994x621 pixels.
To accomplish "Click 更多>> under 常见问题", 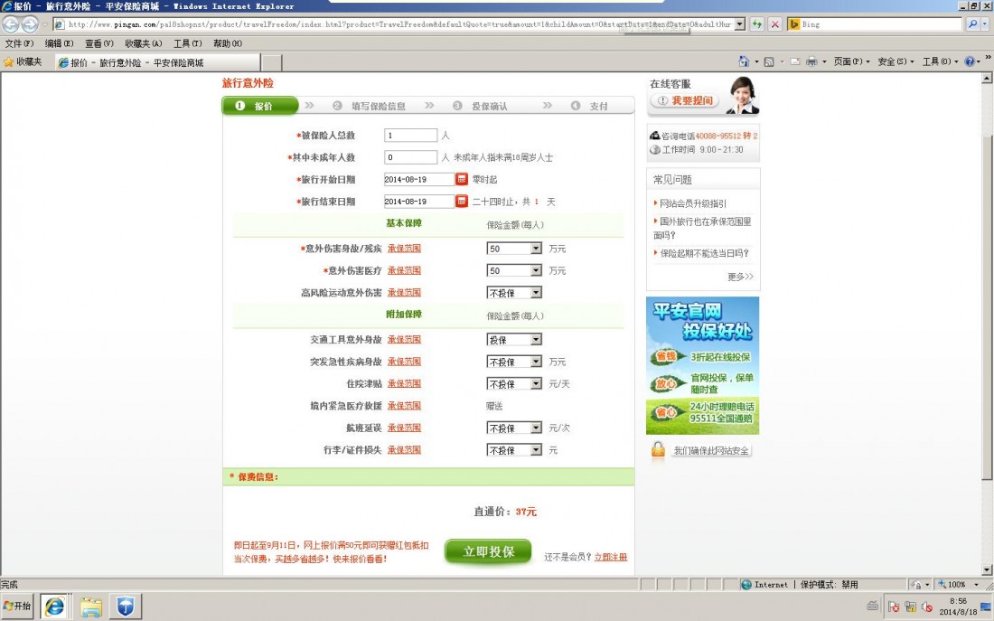I will coord(740,277).
